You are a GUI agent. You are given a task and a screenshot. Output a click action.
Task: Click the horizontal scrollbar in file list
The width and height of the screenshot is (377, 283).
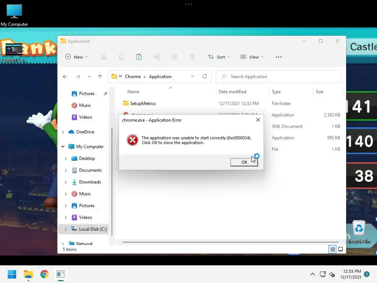[x=230, y=242]
